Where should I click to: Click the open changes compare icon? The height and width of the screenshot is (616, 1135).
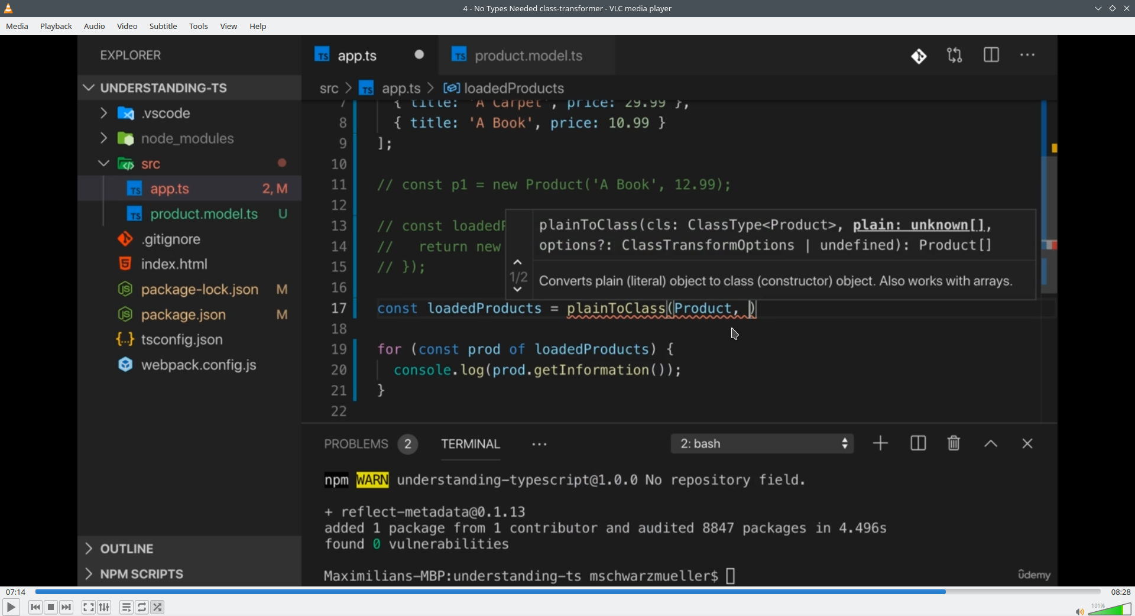(x=955, y=55)
